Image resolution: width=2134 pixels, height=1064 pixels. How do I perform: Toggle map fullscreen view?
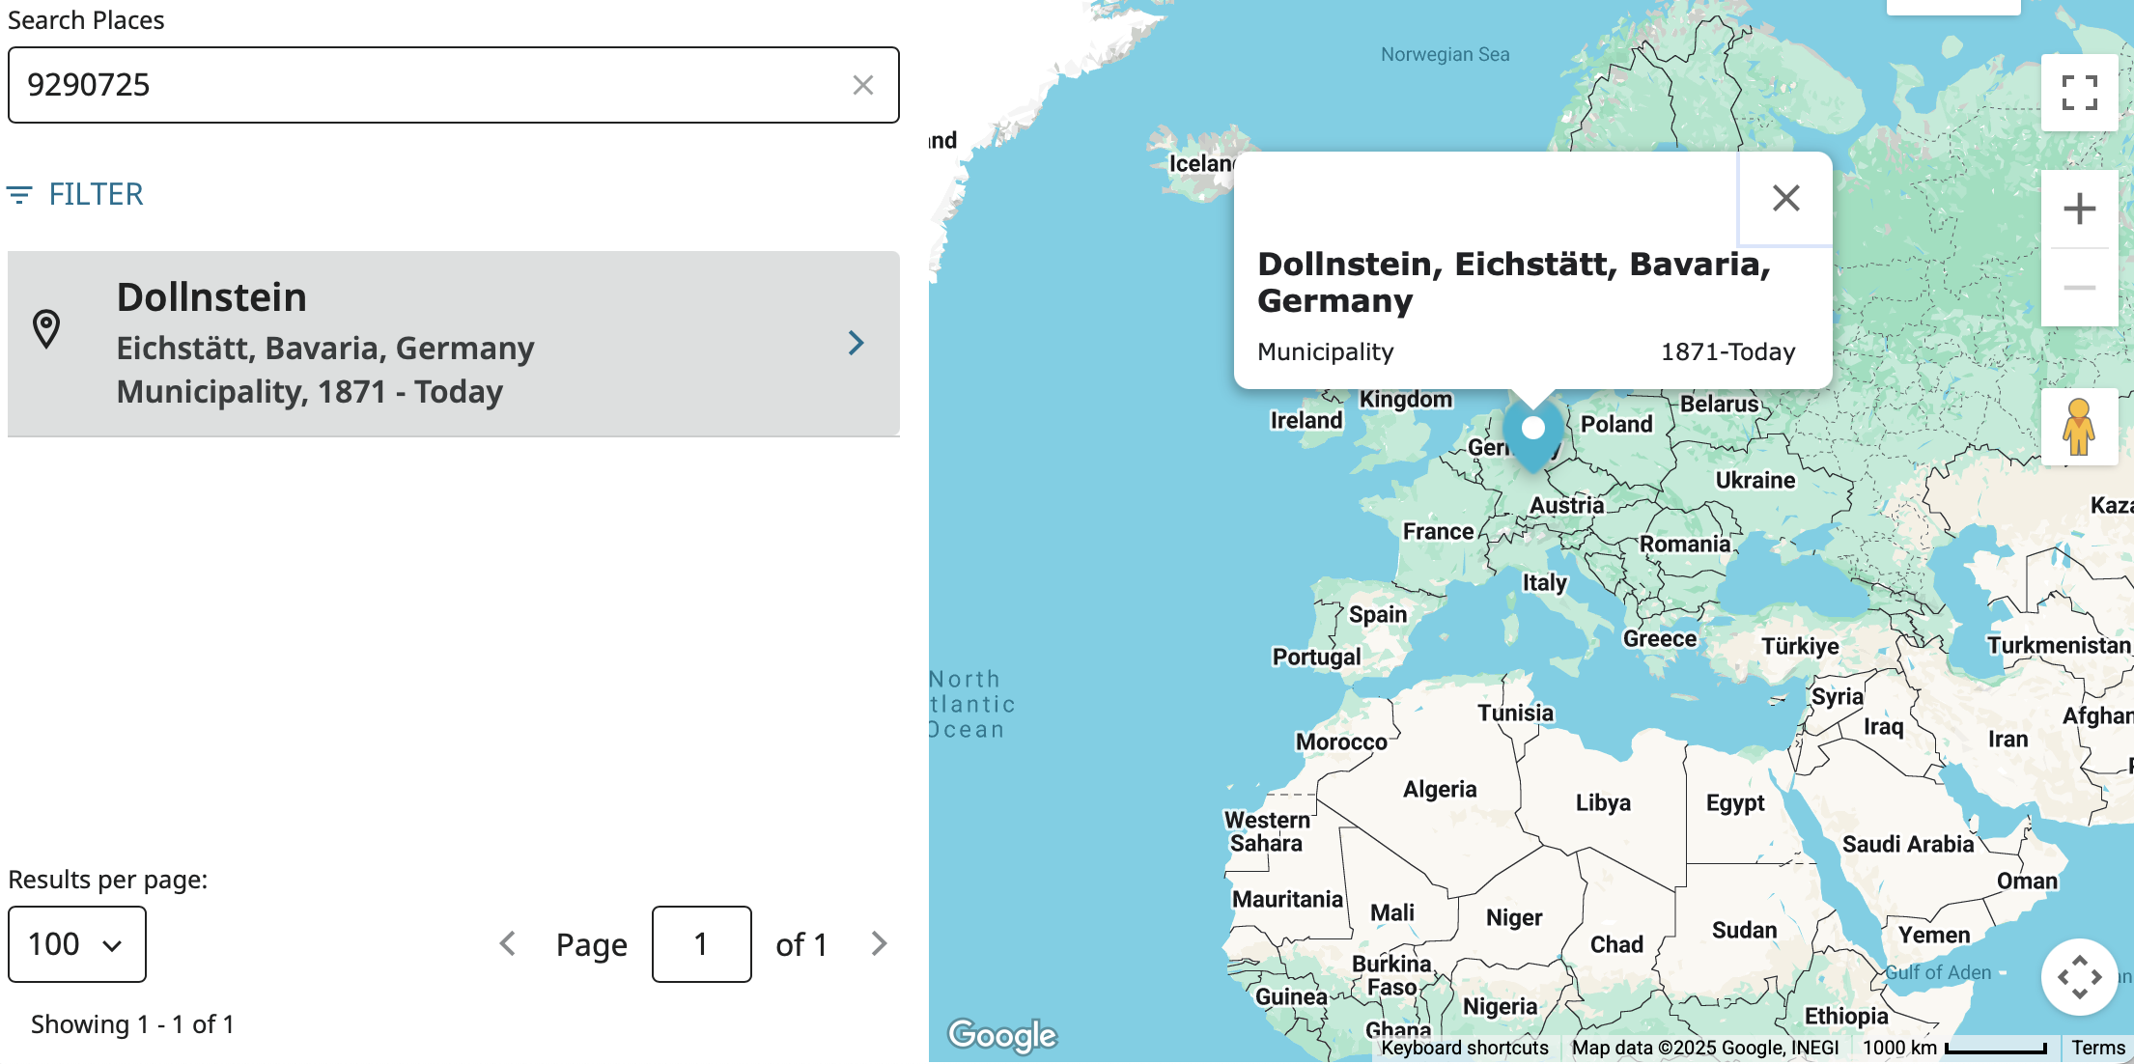[2078, 93]
